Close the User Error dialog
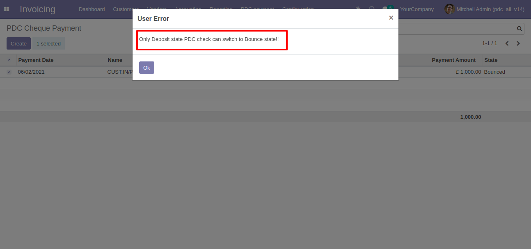The image size is (531, 249). pyautogui.click(x=391, y=18)
